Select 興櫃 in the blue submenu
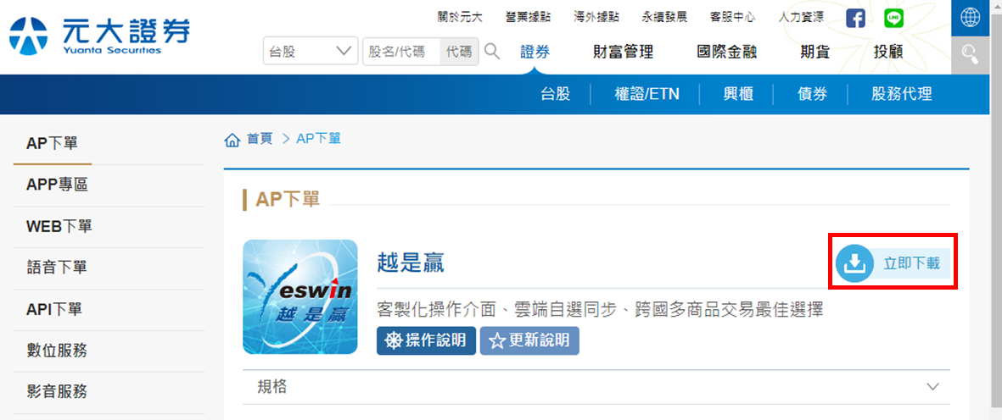The width and height of the screenshot is (1002, 420). pyautogui.click(x=738, y=94)
